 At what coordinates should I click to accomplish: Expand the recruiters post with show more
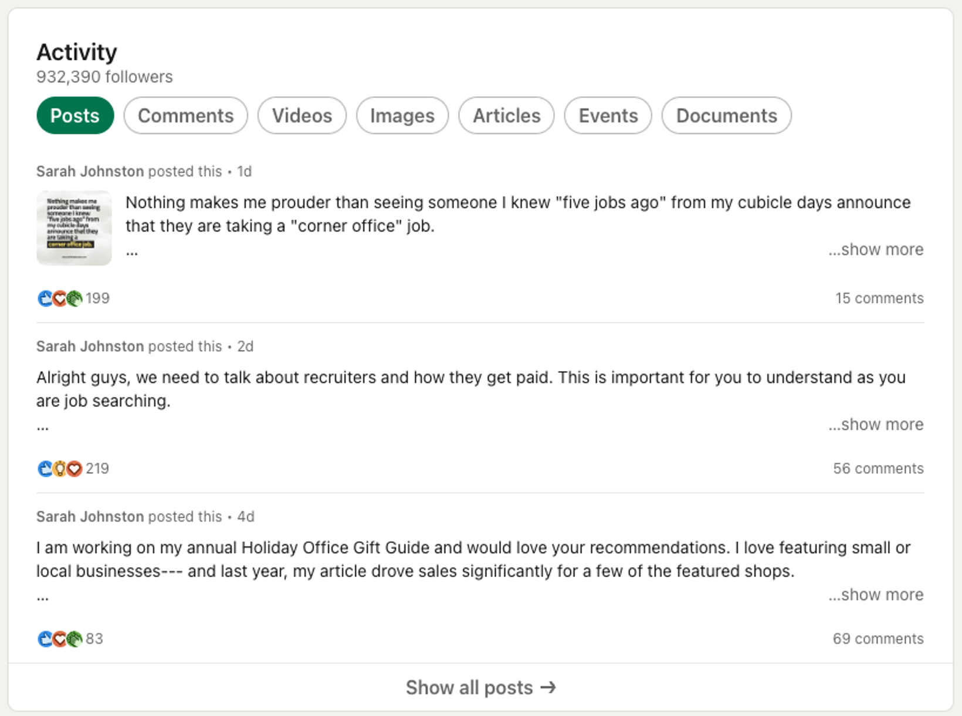tap(876, 424)
